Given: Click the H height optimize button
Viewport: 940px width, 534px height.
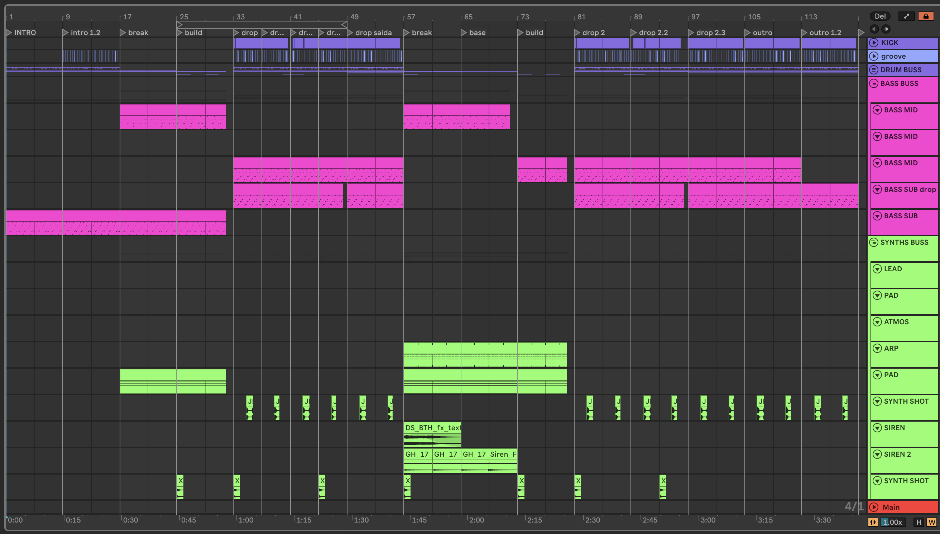Looking at the screenshot, I should [x=919, y=522].
